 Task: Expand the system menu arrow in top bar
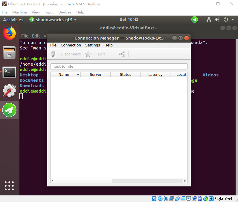[233, 19]
